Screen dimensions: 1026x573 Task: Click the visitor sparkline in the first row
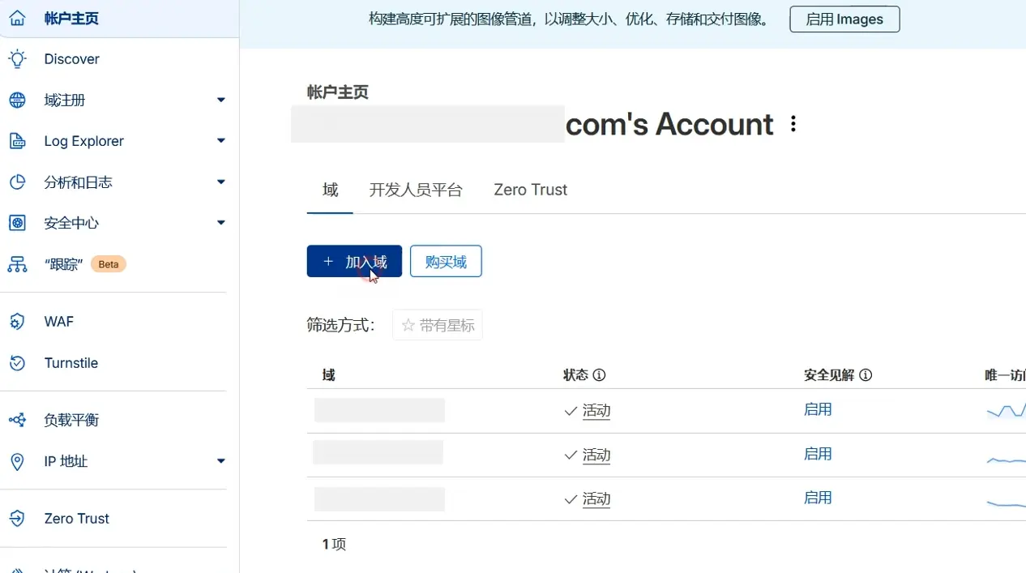point(1006,411)
